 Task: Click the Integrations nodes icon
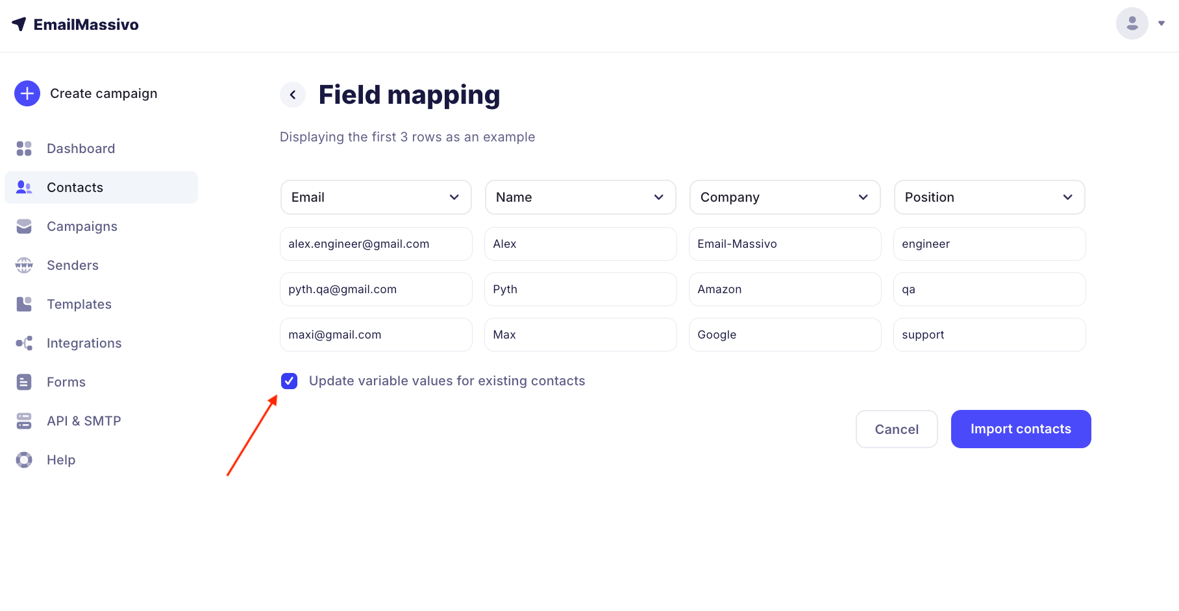pyautogui.click(x=24, y=343)
